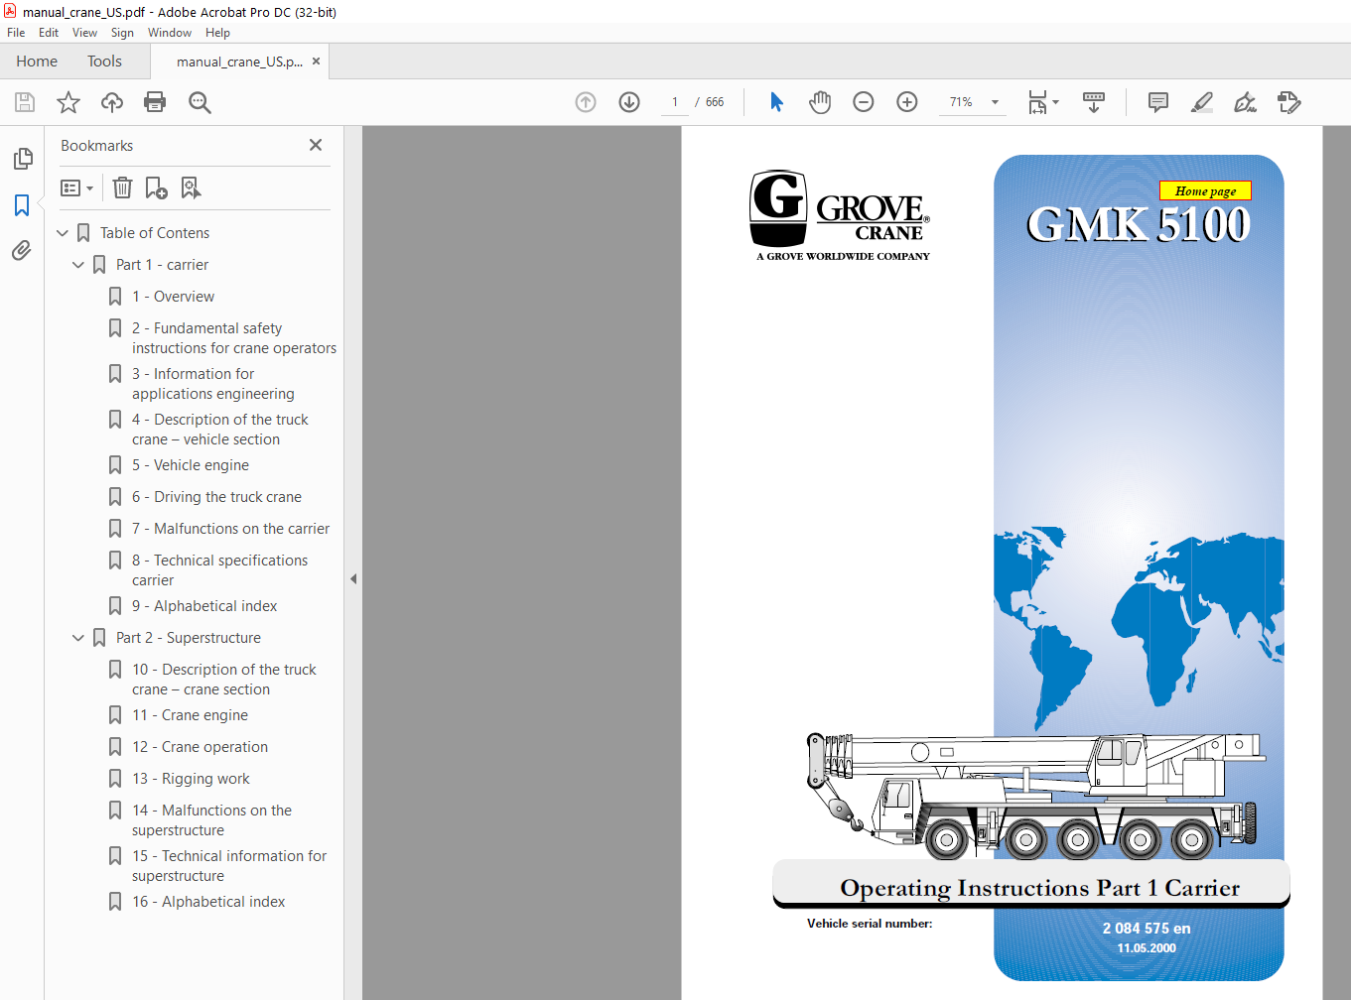Viewport: 1351px width, 1000px height.
Task: Open the Page Thumbnails side panel
Action: pos(22,159)
